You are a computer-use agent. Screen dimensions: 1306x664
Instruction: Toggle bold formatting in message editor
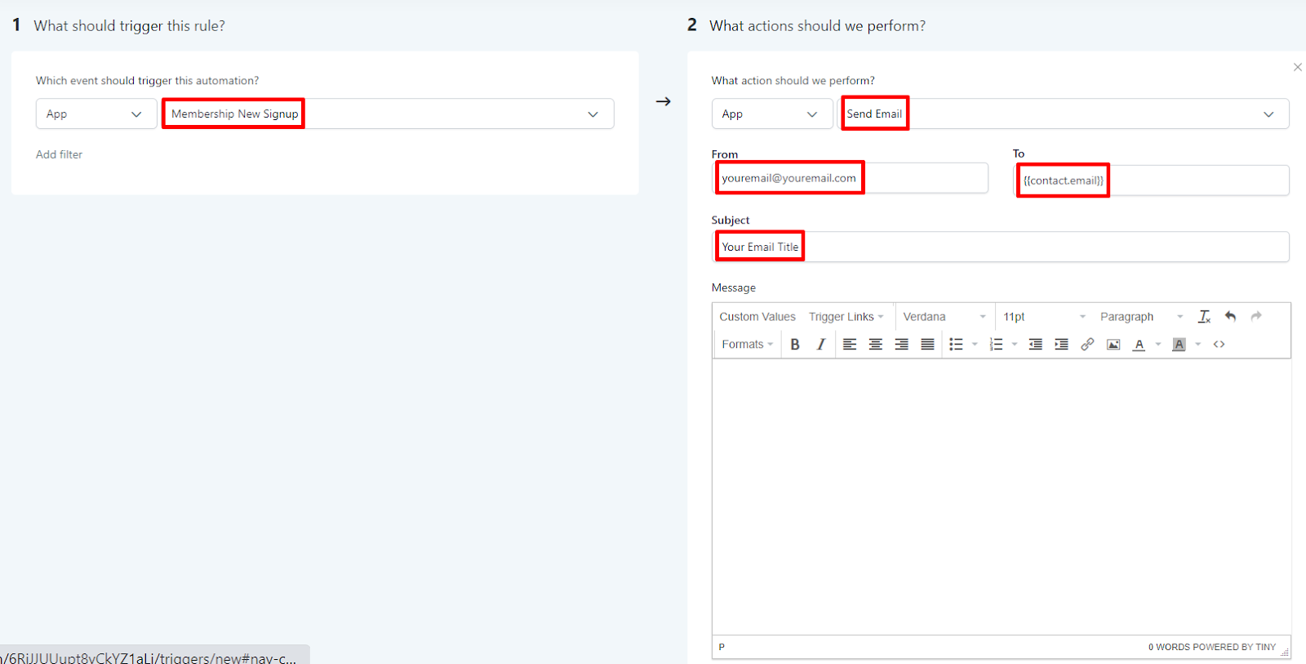[x=794, y=345]
